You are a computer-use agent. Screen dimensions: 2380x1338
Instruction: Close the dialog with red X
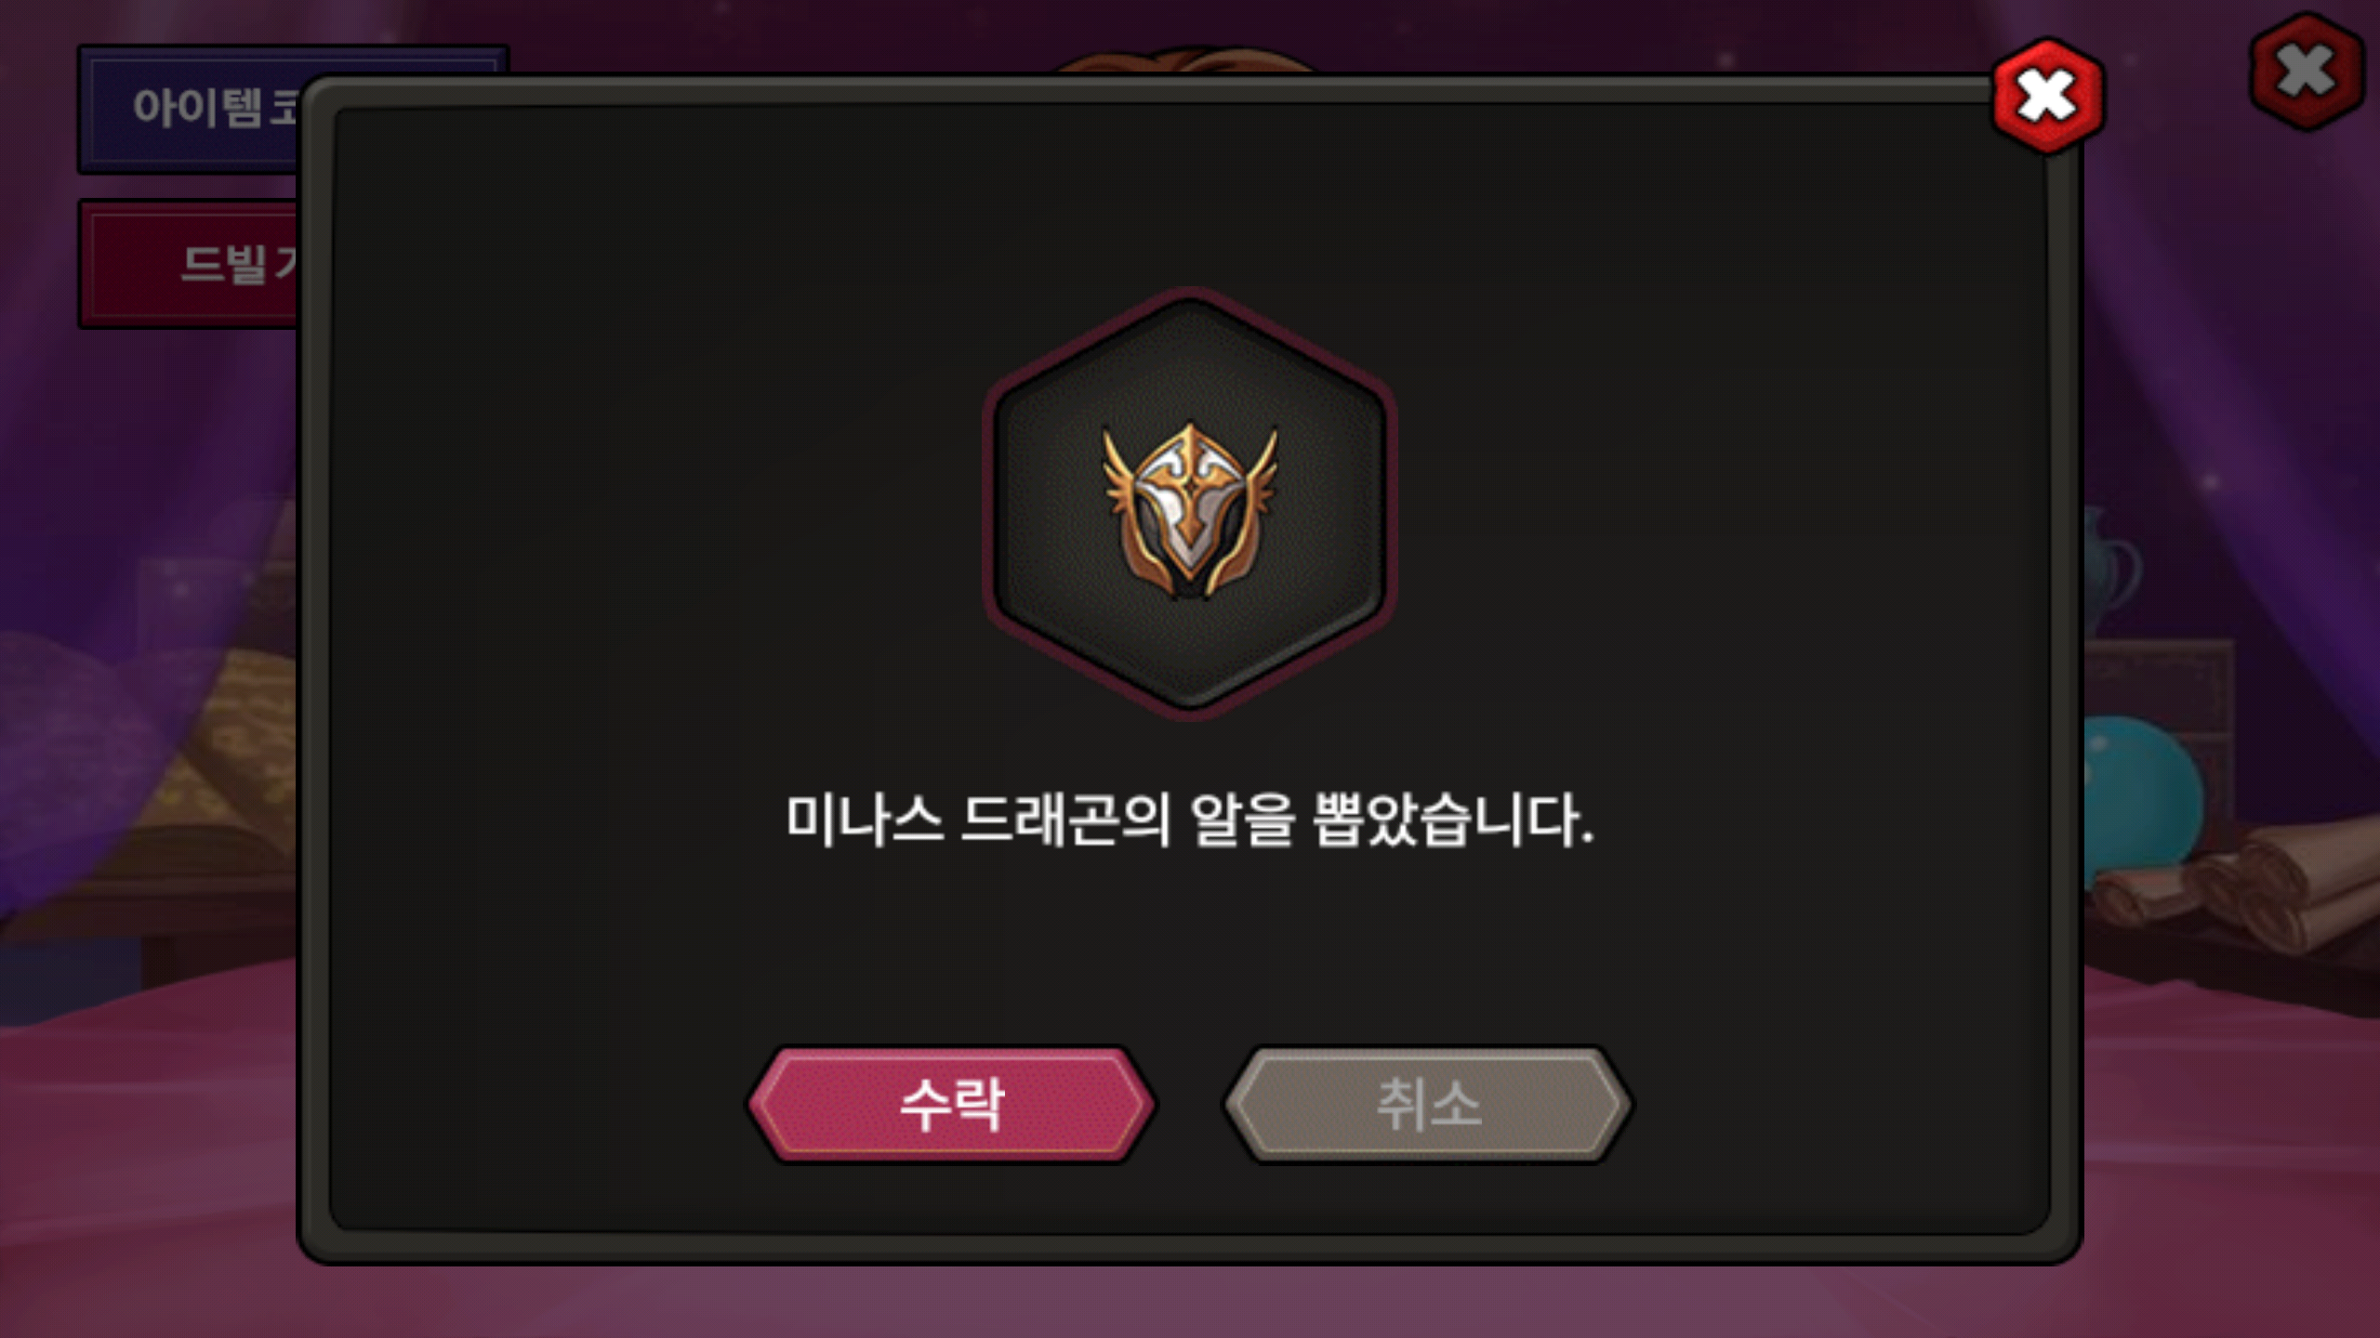click(2048, 96)
